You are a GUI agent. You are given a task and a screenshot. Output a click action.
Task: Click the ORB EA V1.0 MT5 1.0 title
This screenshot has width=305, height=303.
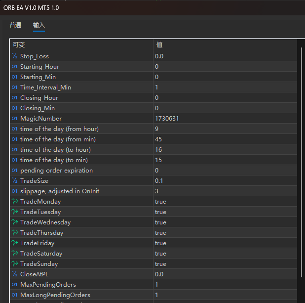[x=31, y=8]
